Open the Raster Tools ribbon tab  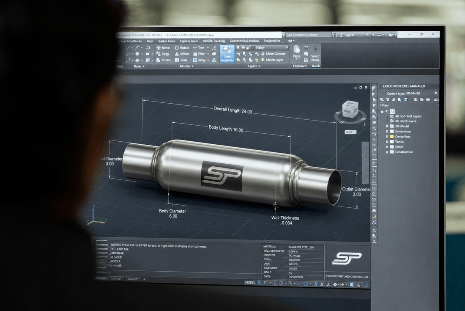[x=167, y=41]
